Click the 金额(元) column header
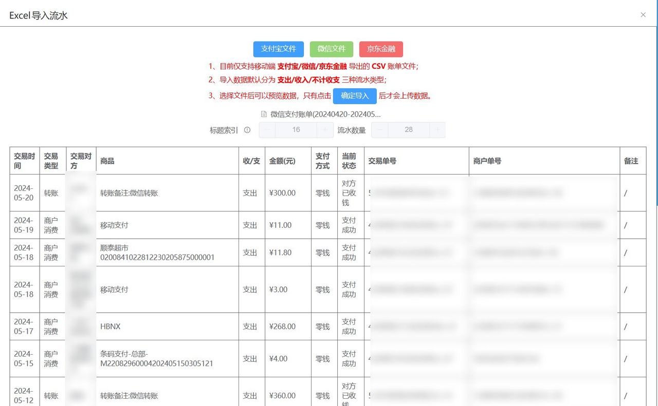 point(288,161)
